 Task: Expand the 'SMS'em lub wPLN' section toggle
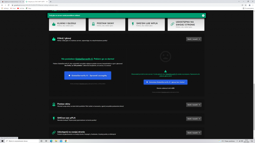[194, 119]
